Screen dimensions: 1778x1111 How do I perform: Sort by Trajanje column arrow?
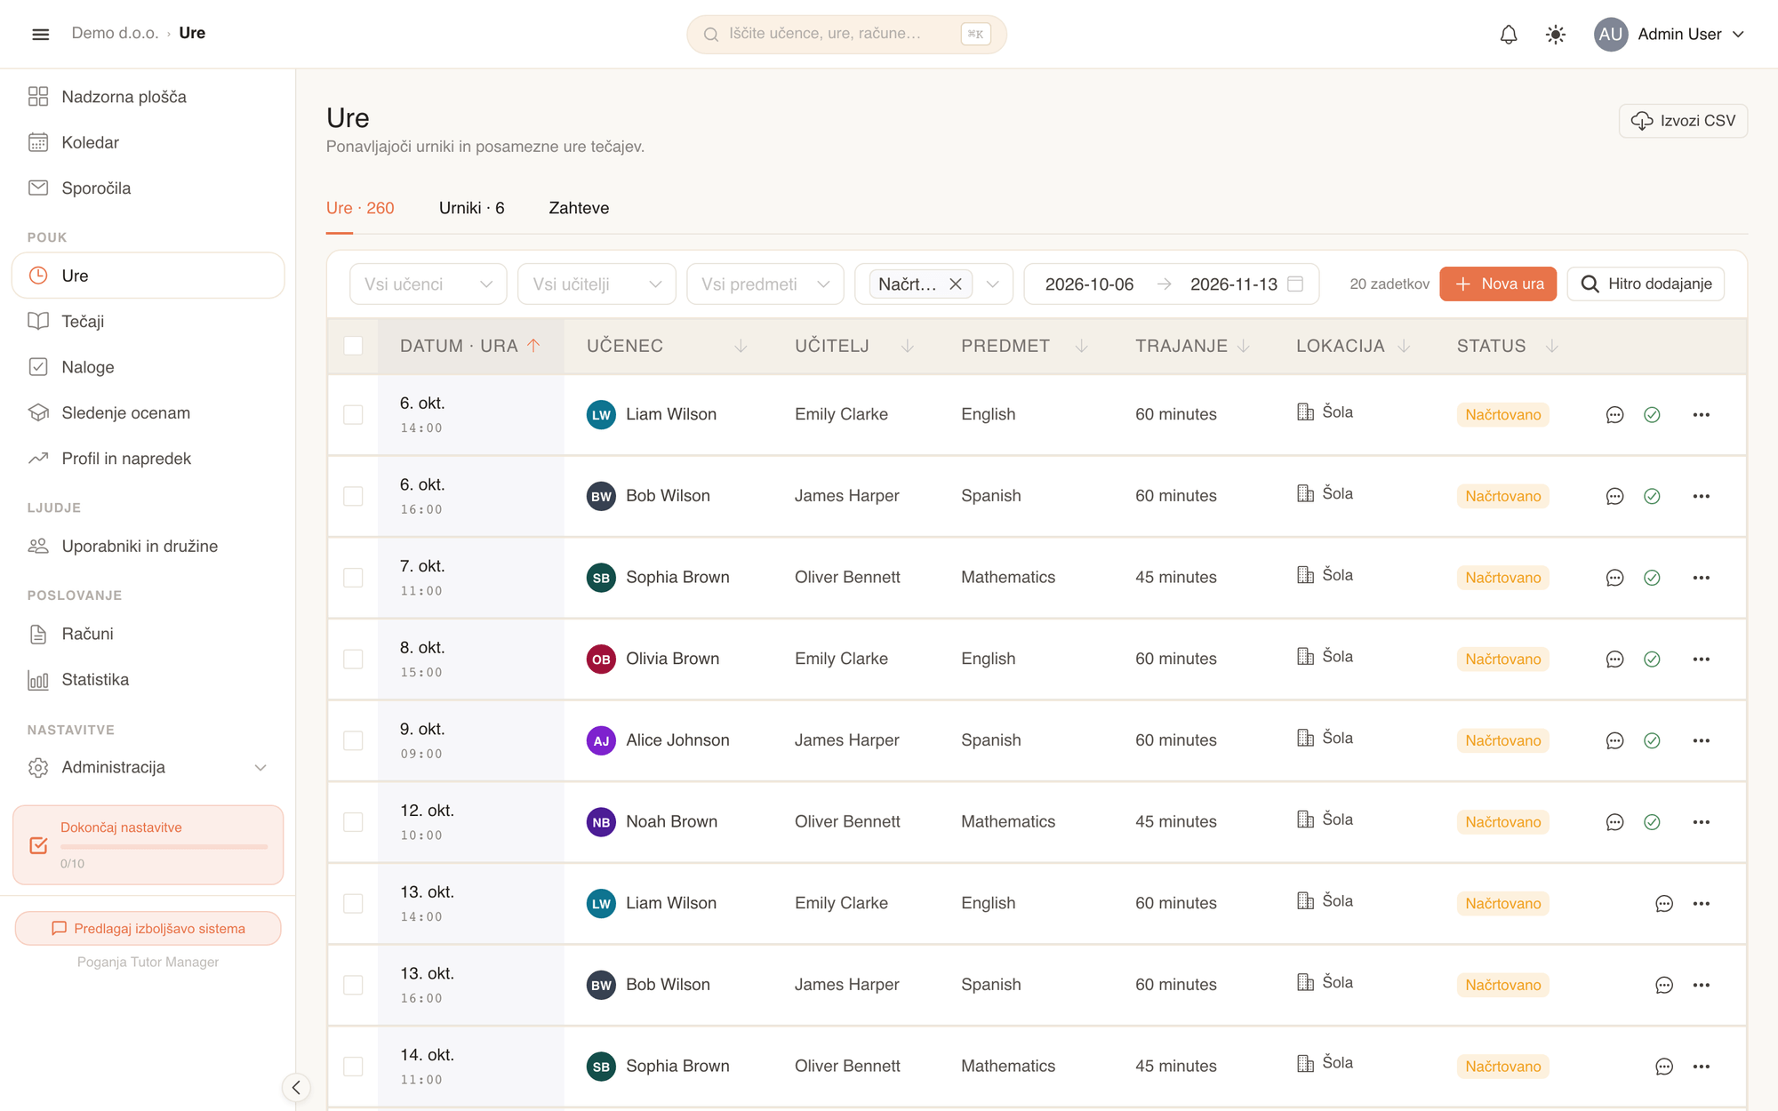coord(1244,346)
